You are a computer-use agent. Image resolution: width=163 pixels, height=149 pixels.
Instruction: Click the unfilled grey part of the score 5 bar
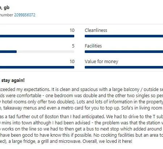point(45,52)
